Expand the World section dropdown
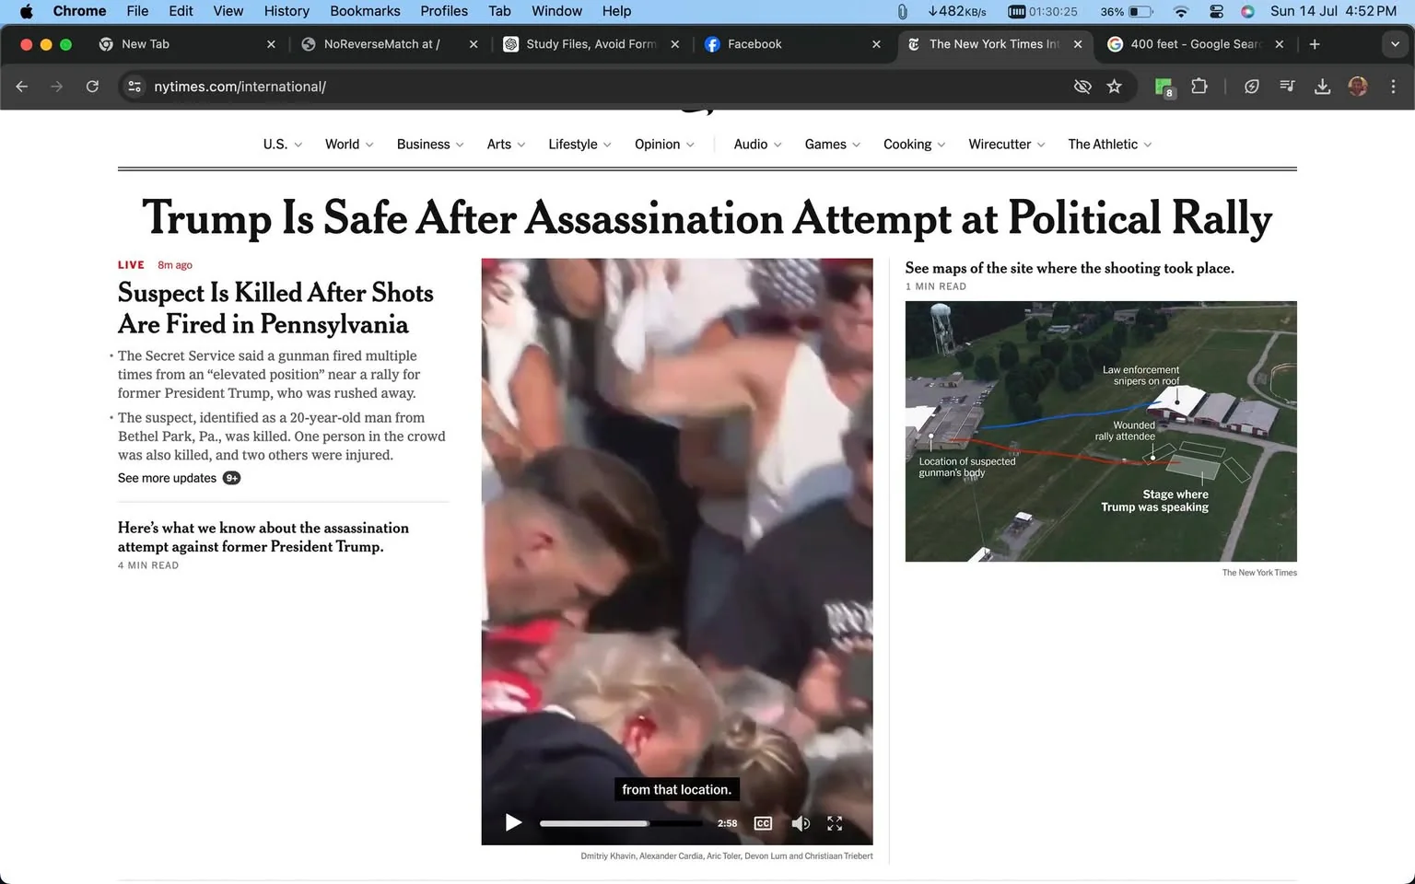The image size is (1415, 884). point(349,145)
